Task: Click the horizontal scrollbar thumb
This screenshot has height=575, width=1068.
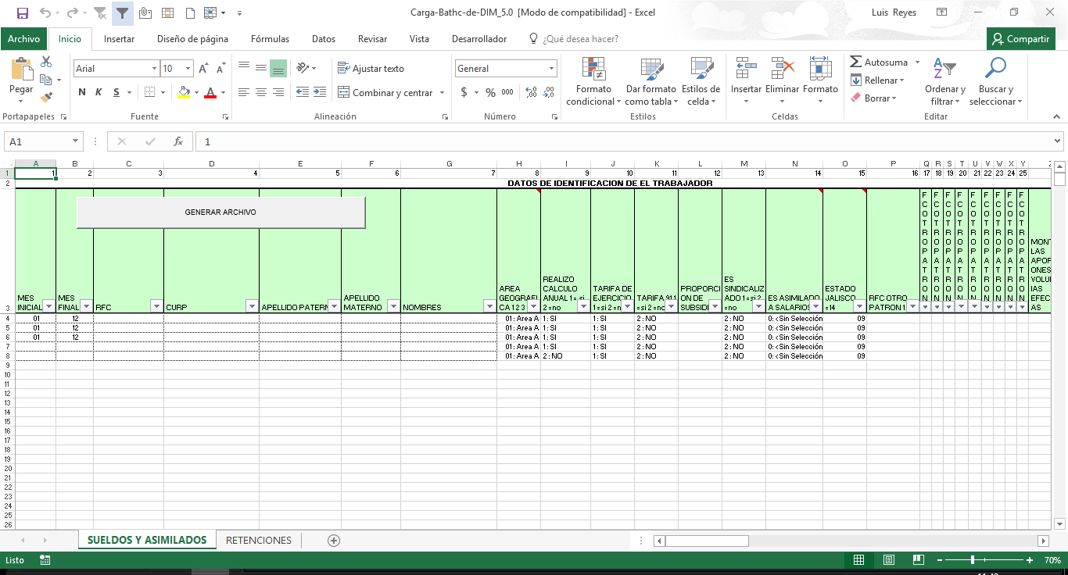Action: 707,541
